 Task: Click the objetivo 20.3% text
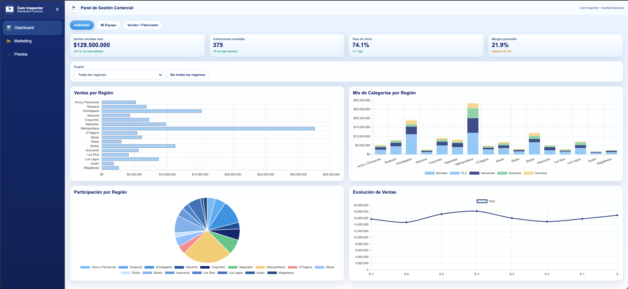click(x=501, y=51)
